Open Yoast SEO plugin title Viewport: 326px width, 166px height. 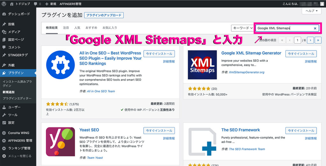coord(89,130)
